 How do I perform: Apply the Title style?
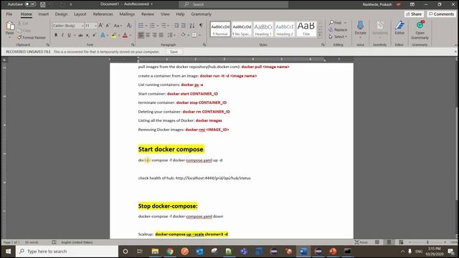point(306,29)
